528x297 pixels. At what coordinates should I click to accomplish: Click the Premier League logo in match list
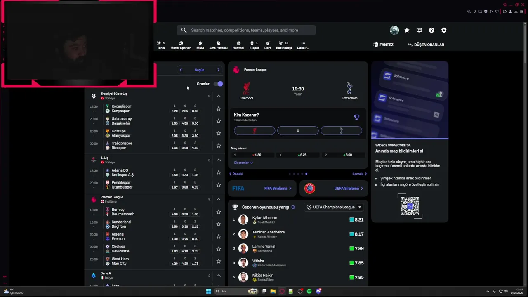click(x=94, y=199)
